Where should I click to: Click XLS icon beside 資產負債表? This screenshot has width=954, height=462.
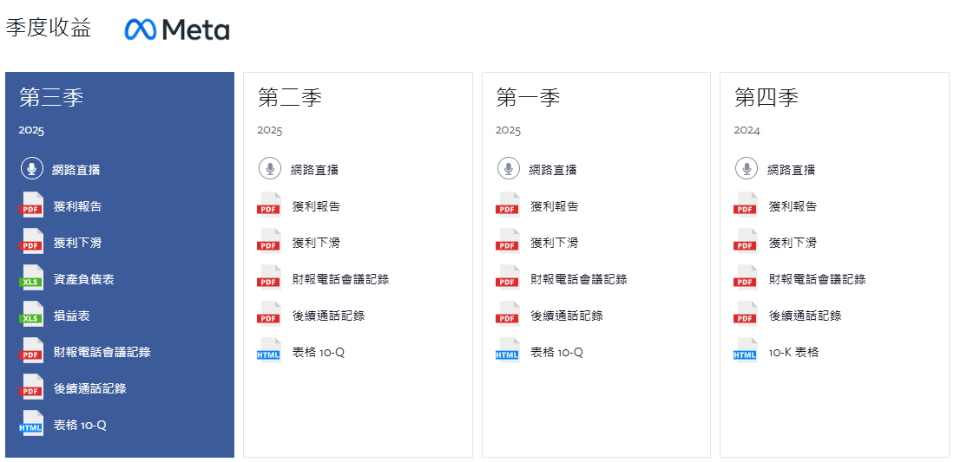coord(31,278)
